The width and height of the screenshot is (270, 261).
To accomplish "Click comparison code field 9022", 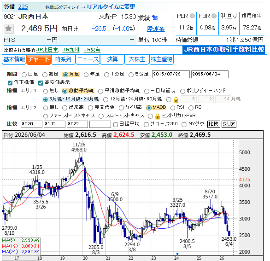I will [x=77, y=124].
